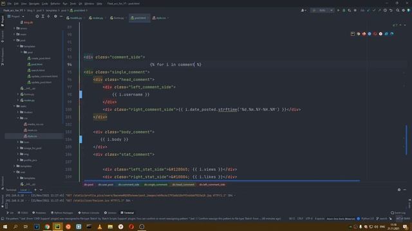412x231 pixels.
Task: Click the user account icon in toolbar
Action: click(303, 10)
